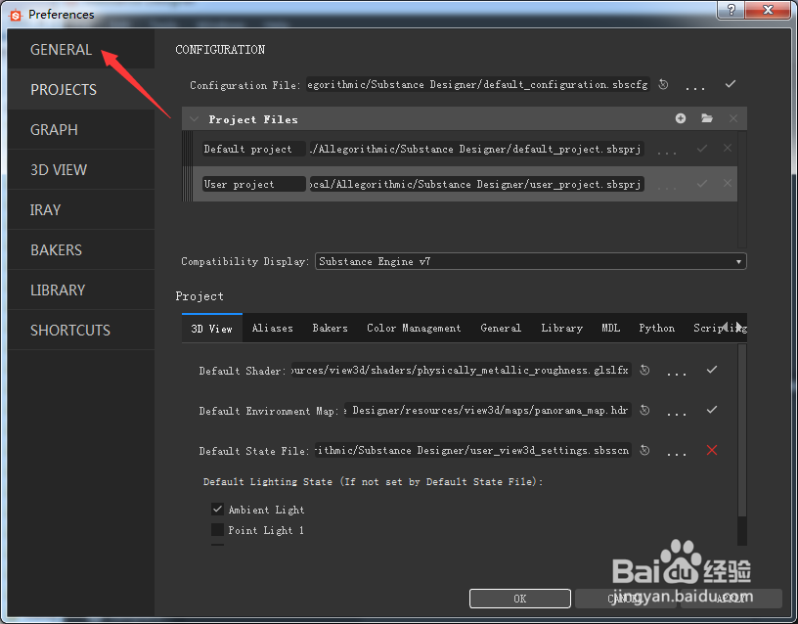This screenshot has width=798, height=624.
Task: Click checkmark icon on User project row
Action: [x=702, y=184]
